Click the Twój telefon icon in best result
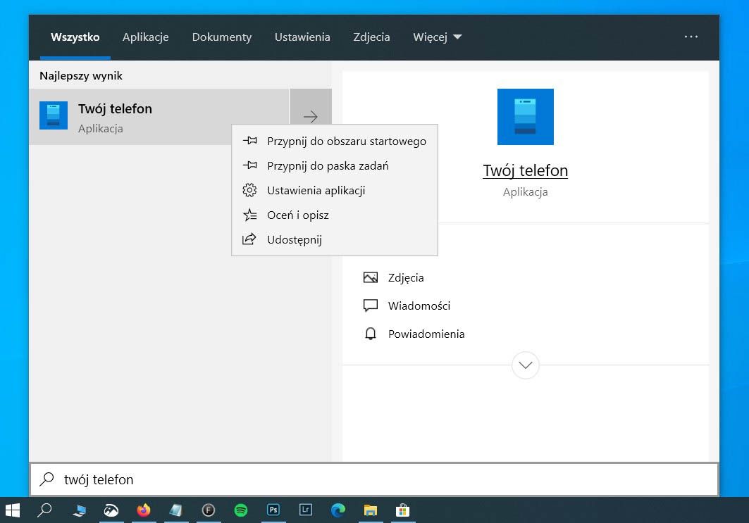Image resolution: width=749 pixels, height=523 pixels. (54, 115)
